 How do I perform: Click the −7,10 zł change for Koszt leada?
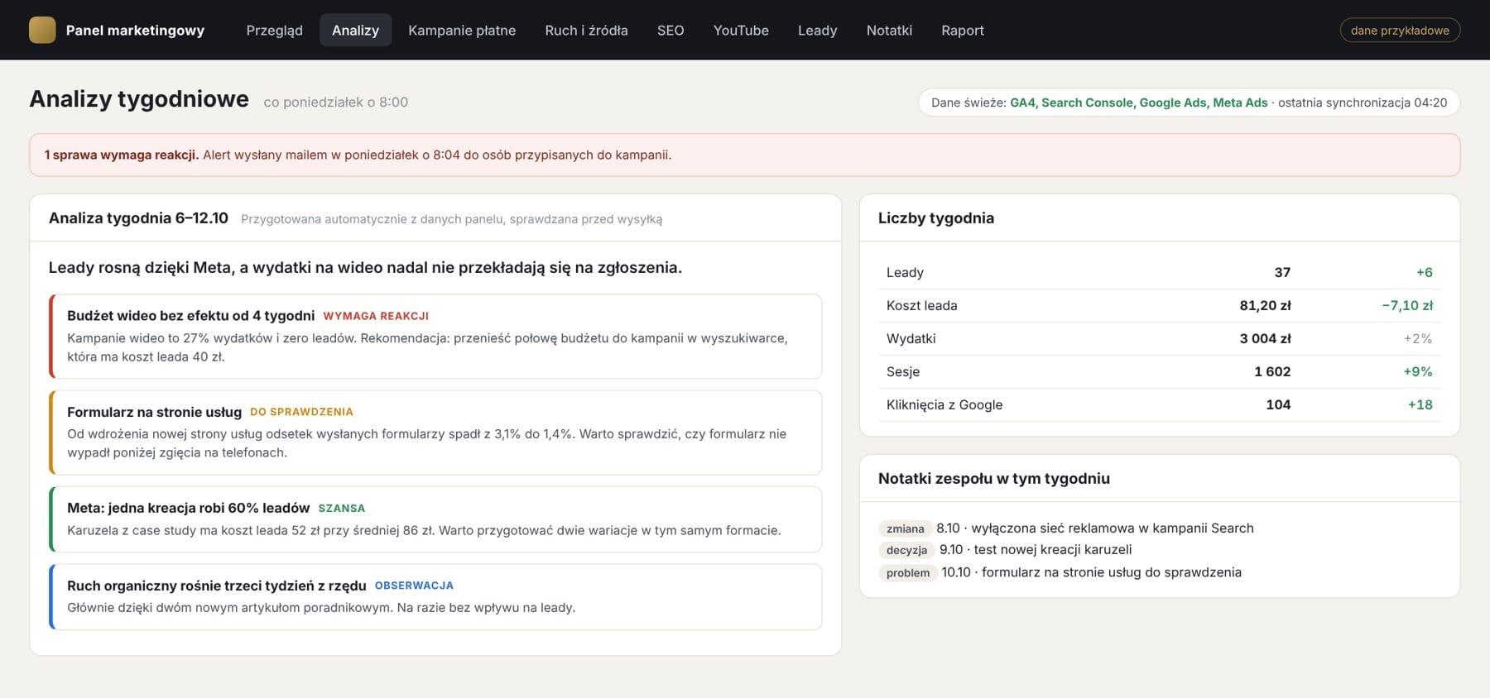coord(1407,305)
